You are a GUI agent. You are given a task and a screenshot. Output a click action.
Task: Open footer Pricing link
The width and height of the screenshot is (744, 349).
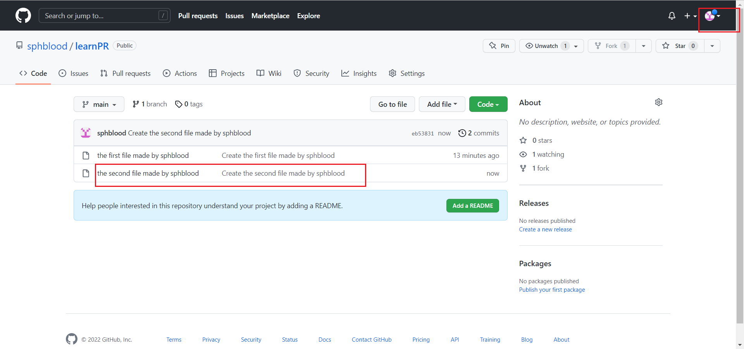421,339
